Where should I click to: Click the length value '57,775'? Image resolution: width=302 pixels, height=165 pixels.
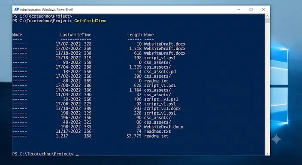134,136
